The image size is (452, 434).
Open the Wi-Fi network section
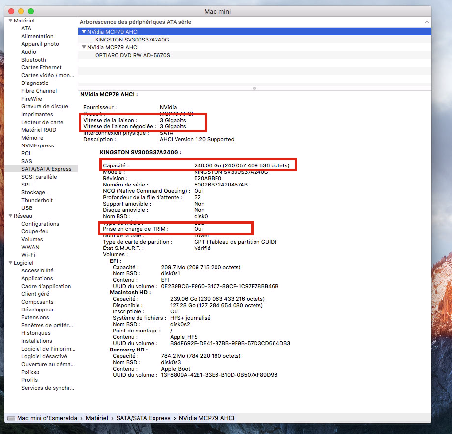[x=28, y=255]
